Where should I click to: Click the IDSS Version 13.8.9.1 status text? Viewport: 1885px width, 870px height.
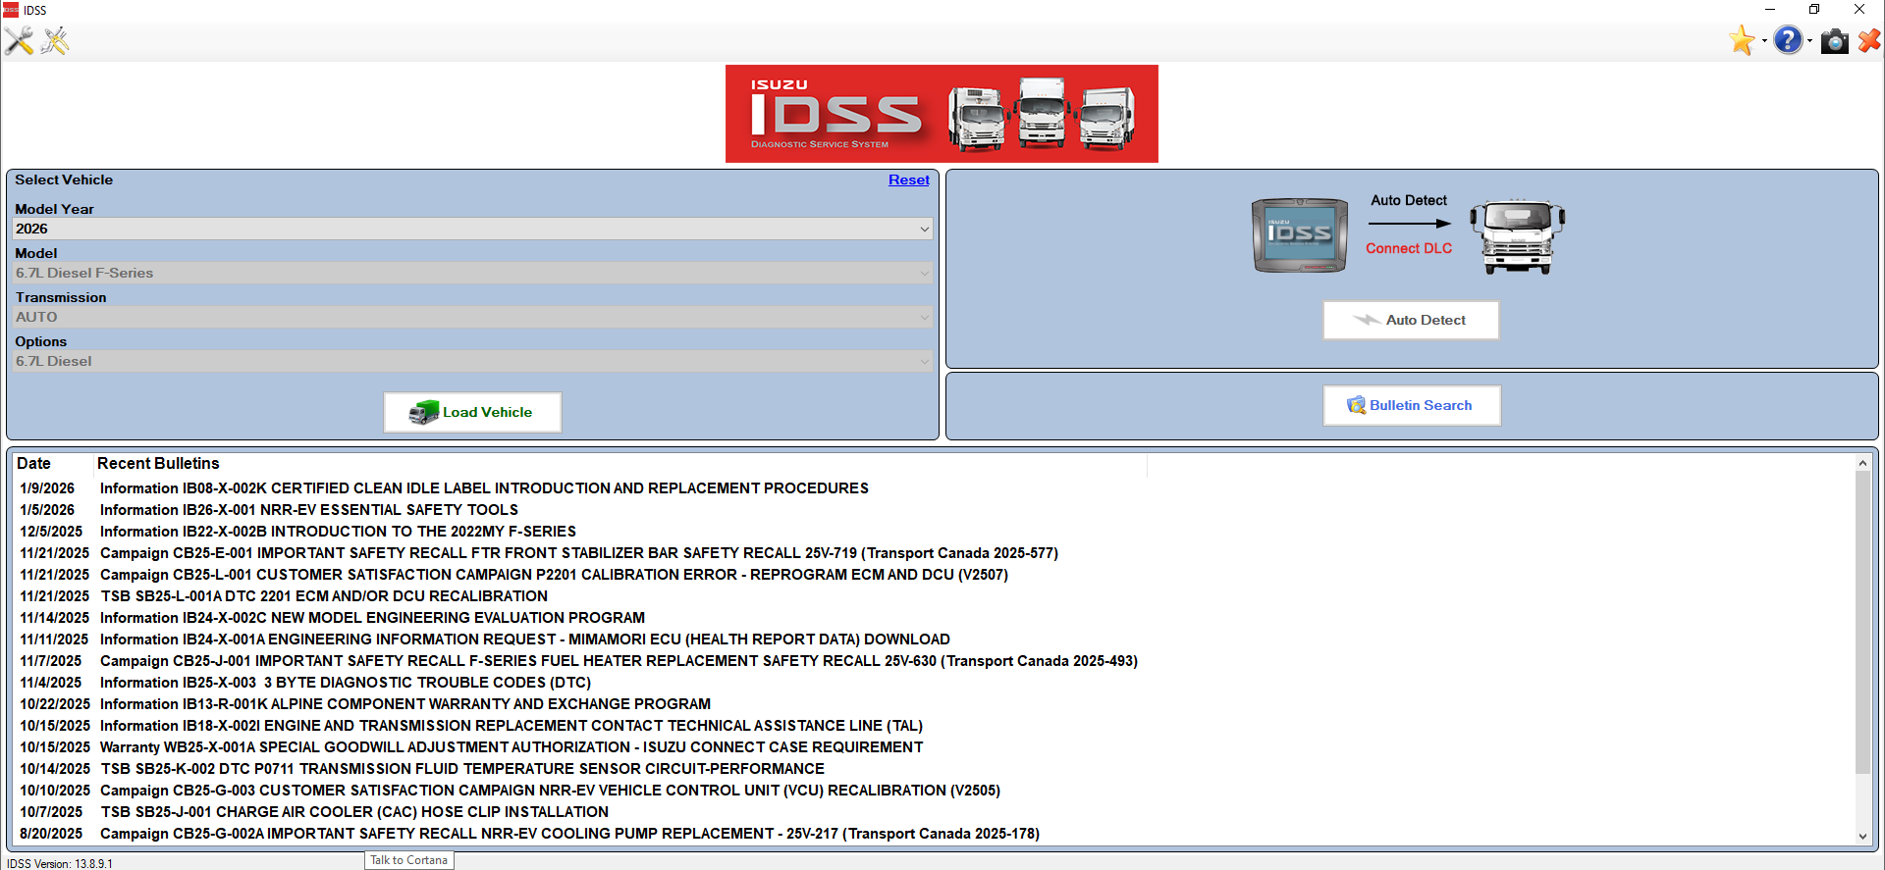click(x=60, y=864)
